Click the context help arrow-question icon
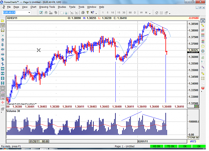This screenshot has width=209, height=151. (92, 12)
